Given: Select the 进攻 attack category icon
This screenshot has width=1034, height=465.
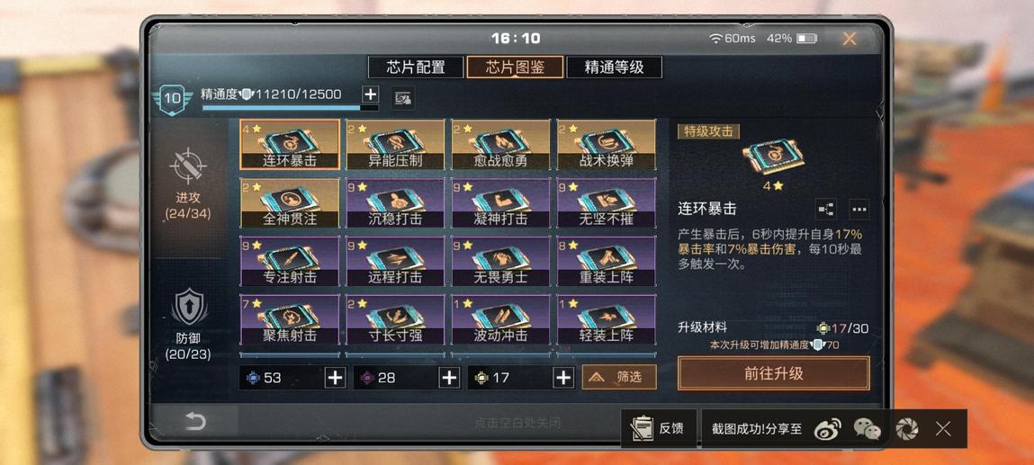Looking at the screenshot, I should 189,166.
